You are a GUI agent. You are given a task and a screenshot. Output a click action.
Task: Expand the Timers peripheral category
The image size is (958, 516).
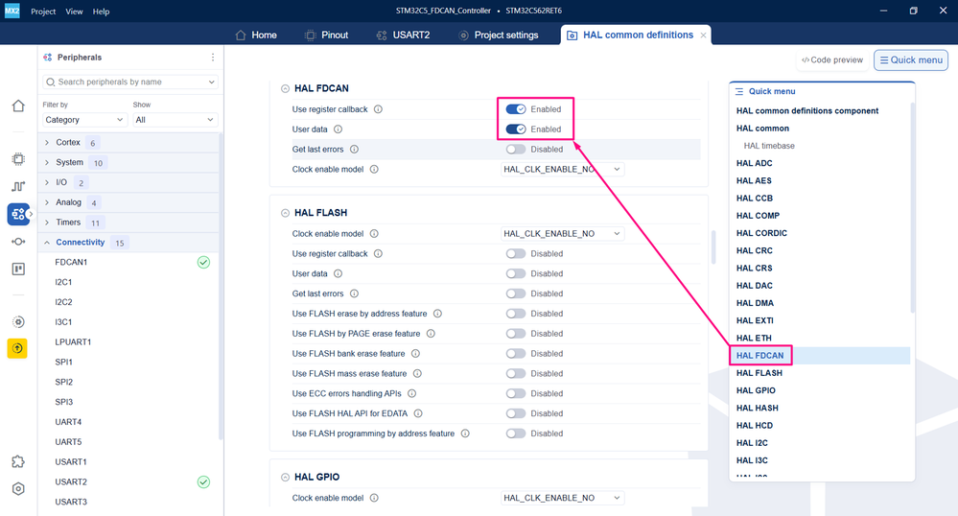click(x=47, y=223)
